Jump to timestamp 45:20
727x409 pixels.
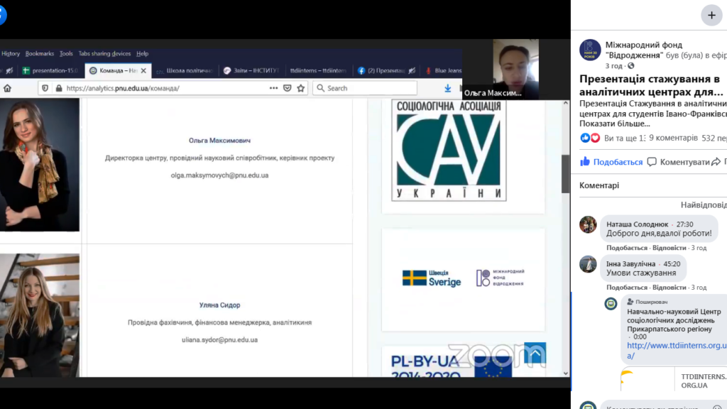672,264
